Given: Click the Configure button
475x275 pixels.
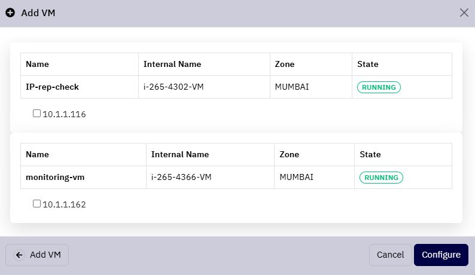Looking at the screenshot, I should (x=441, y=255).
